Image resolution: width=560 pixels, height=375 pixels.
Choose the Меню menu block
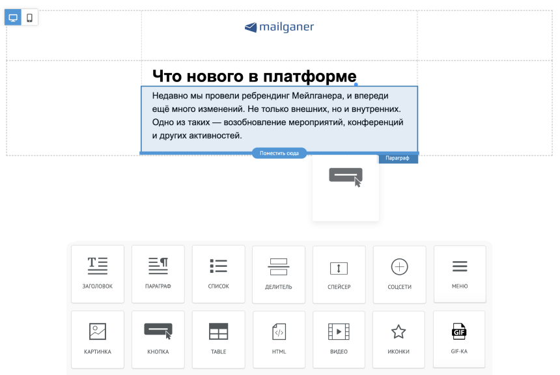(460, 274)
